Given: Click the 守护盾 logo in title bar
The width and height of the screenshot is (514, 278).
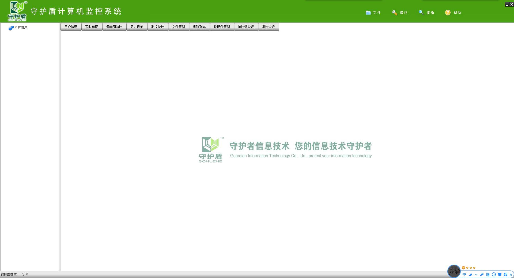Looking at the screenshot, I should [17, 11].
